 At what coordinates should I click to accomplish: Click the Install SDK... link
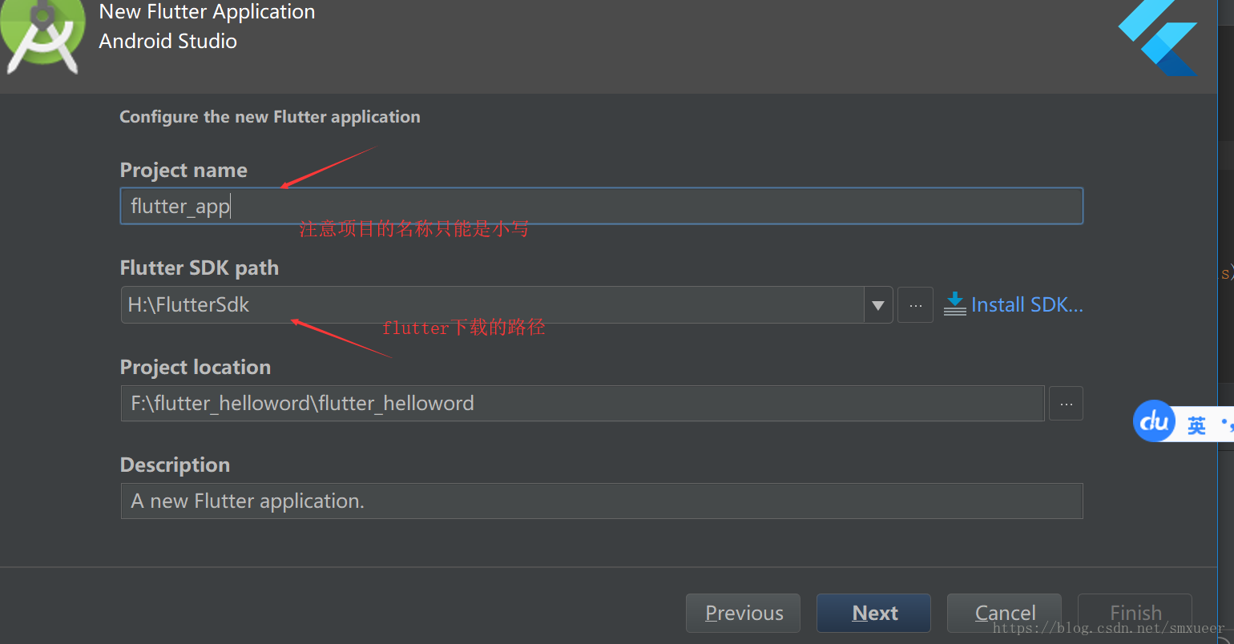pyautogui.click(x=1026, y=305)
